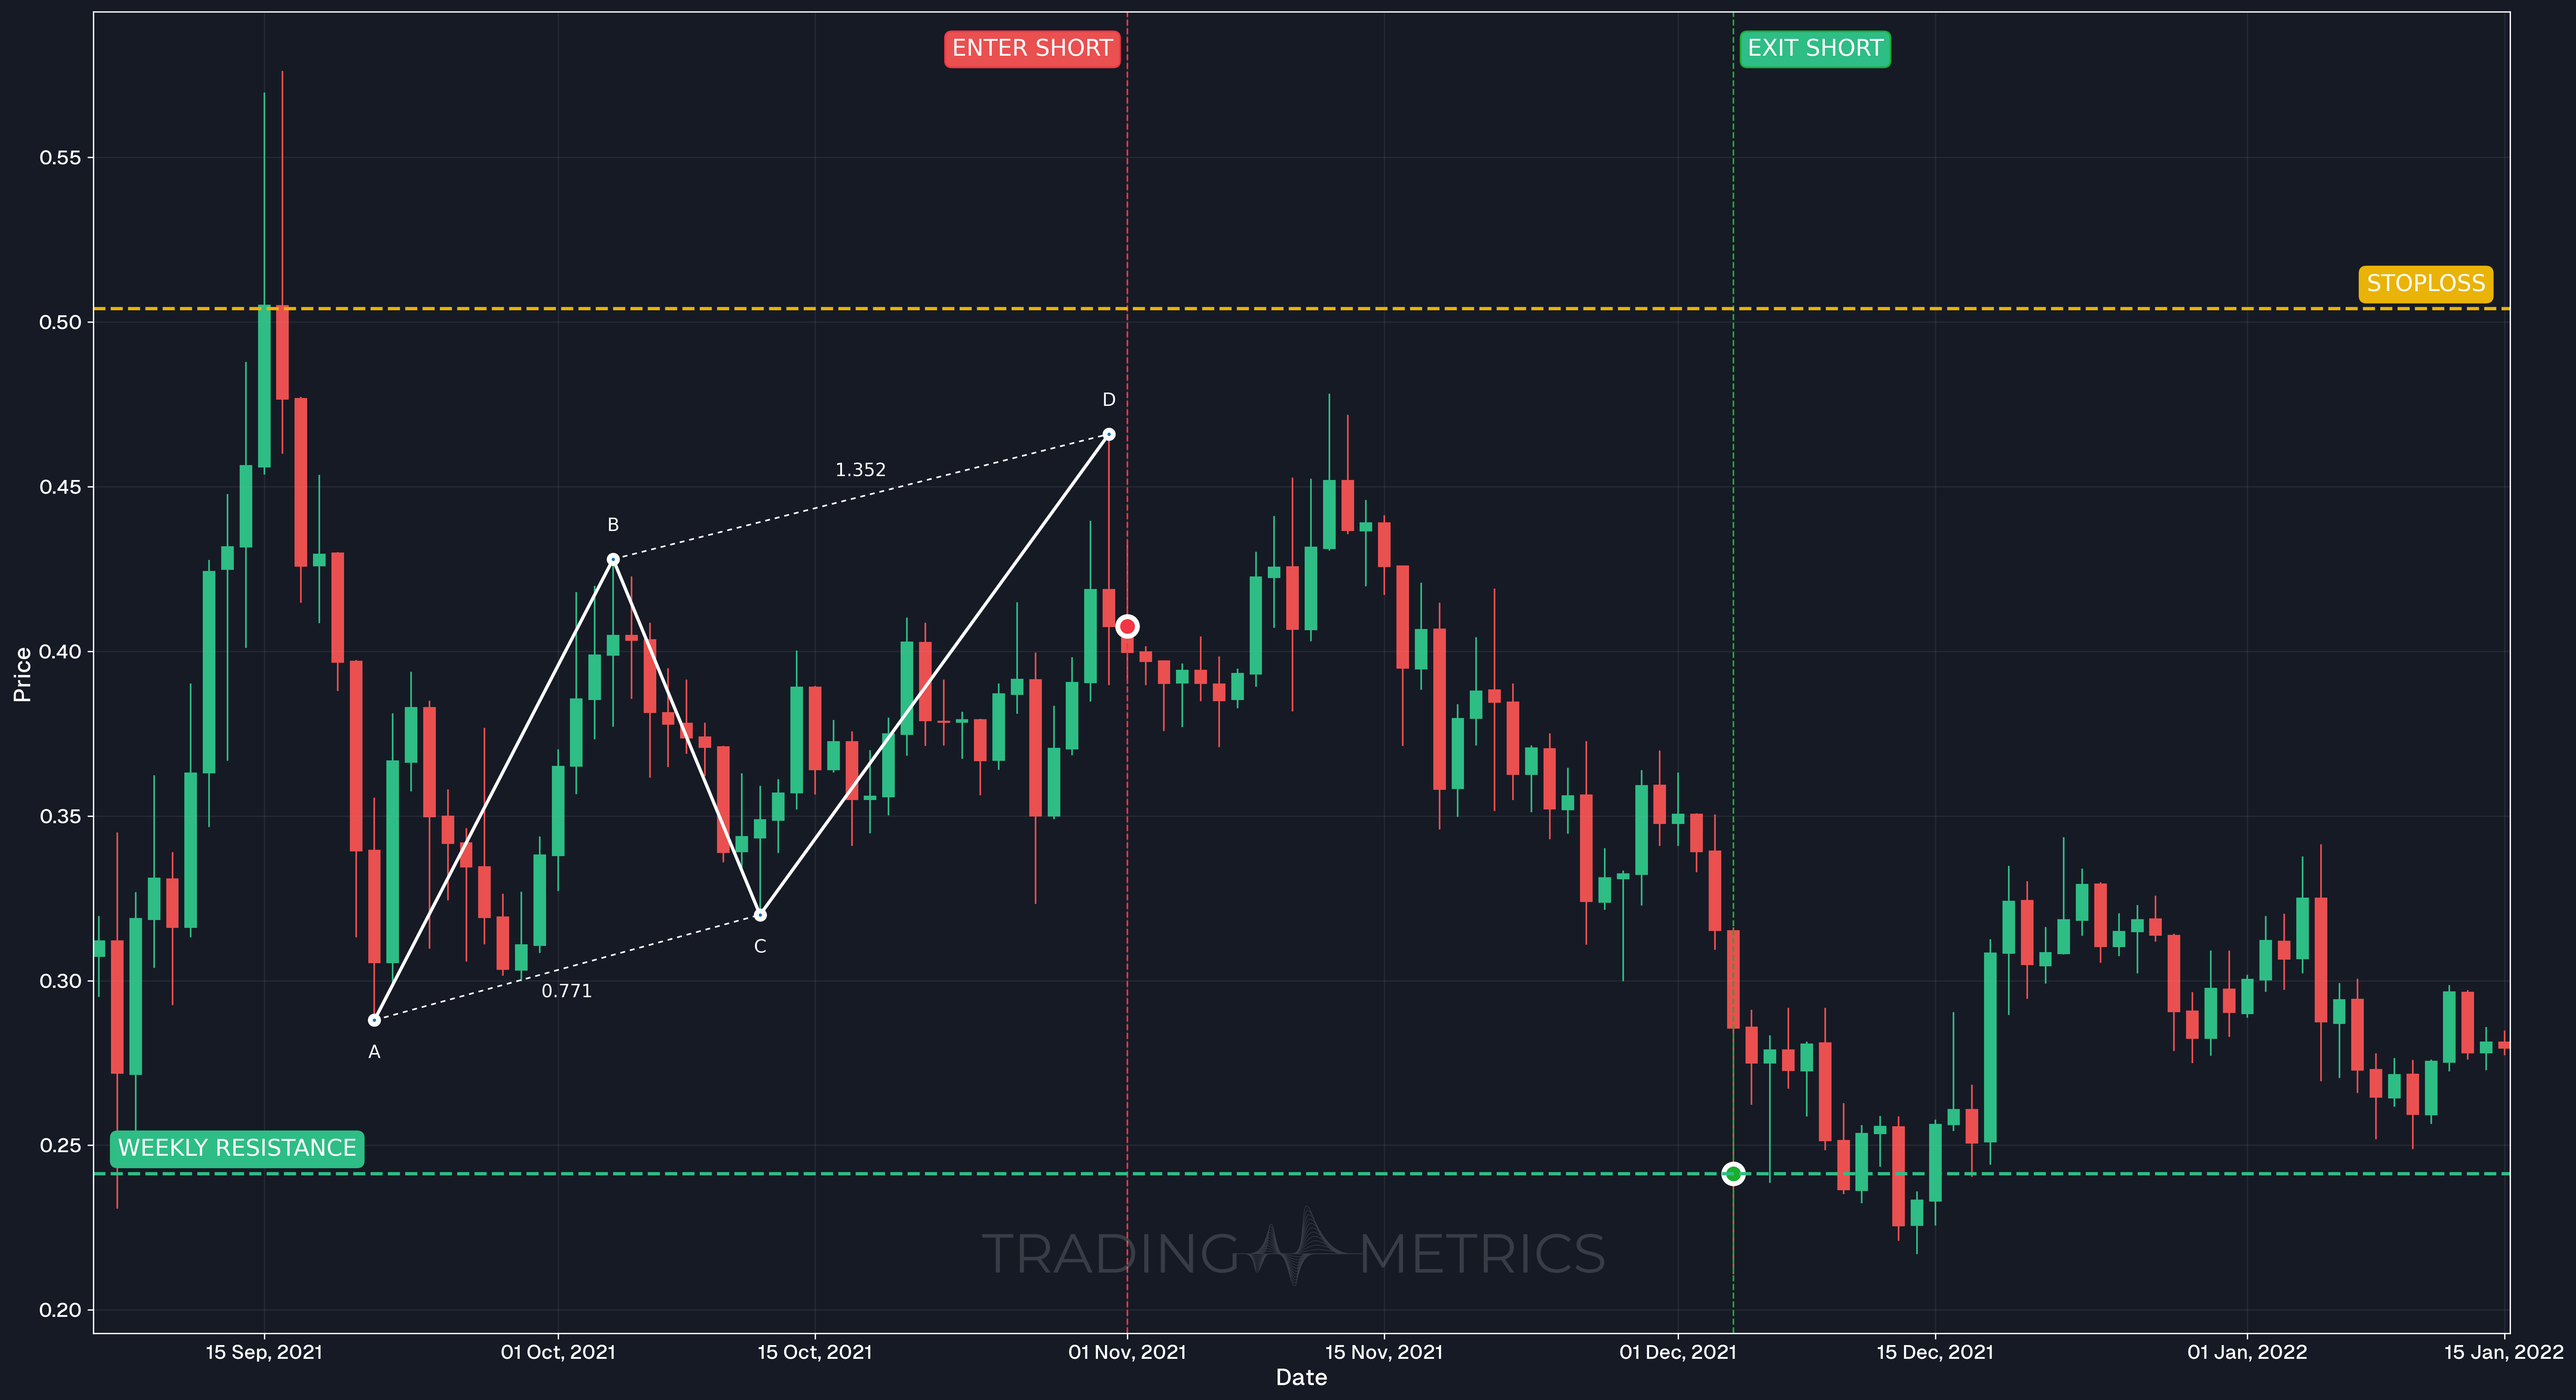The width and height of the screenshot is (2576, 1400).
Task: Click the 15 Dec, 2021 date label
Action: point(1935,1352)
